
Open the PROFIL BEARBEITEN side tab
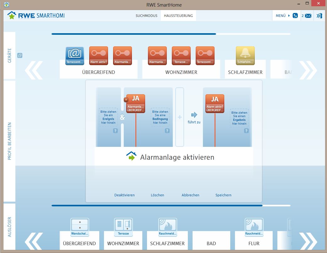click(x=9, y=141)
